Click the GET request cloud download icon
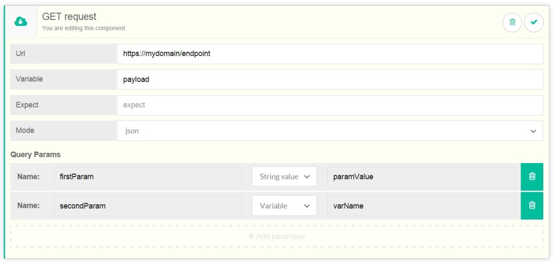The image size is (553, 262). [21, 22]
